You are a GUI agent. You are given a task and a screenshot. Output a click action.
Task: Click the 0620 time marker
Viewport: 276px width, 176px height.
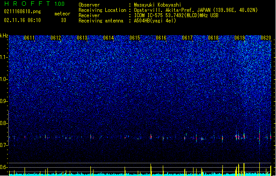pyautogui.click(x=266, y=38)
